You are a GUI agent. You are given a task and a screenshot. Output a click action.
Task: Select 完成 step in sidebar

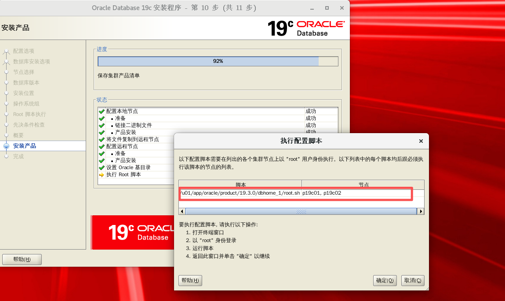(18, 156)
